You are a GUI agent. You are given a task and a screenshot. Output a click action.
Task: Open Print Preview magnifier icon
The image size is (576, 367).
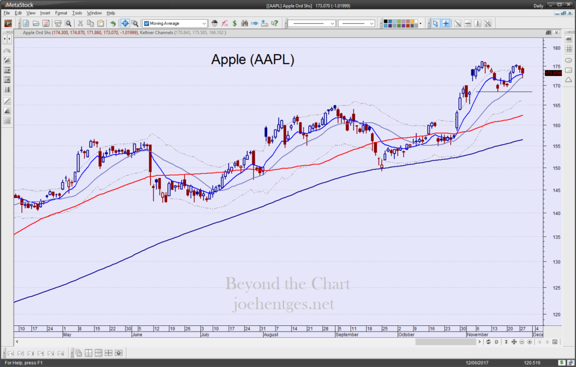pyautogui.click(x=68, y=24)
